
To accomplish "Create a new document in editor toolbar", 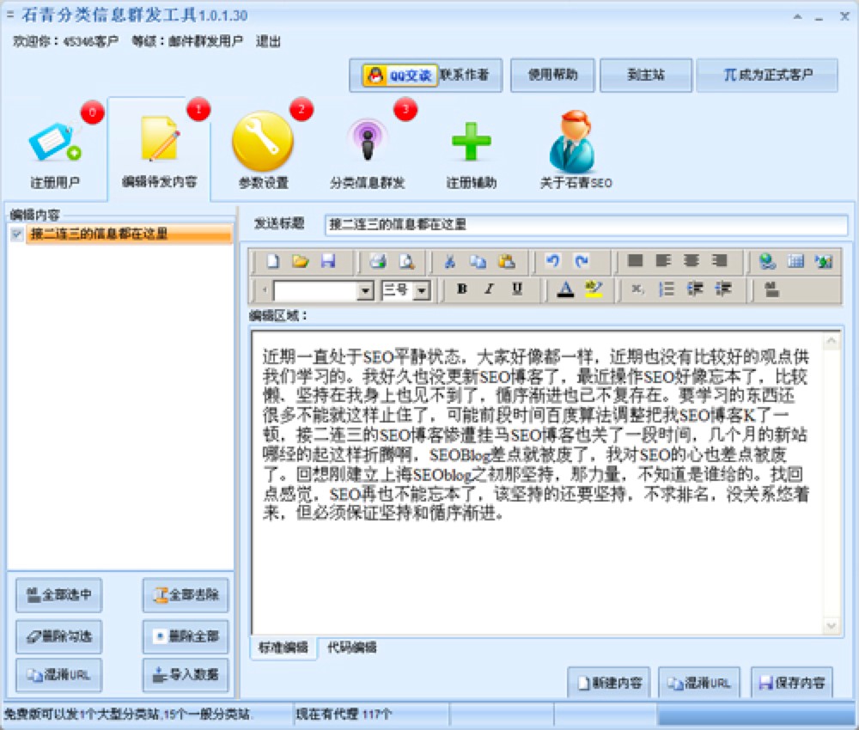I will click(x=273, y=261).
